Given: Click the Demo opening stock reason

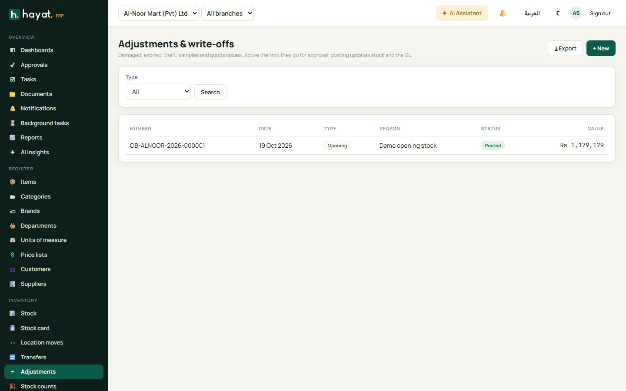Looking at the screenshot, I should click(x=408, y=146).
